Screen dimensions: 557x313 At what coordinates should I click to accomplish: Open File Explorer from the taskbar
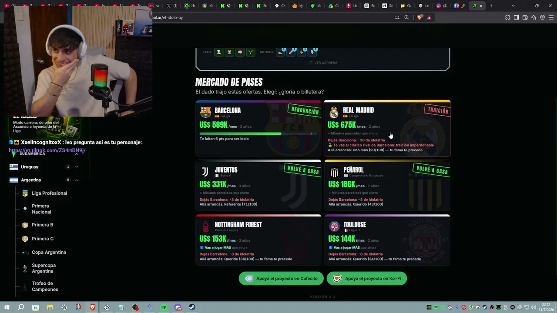50,307
